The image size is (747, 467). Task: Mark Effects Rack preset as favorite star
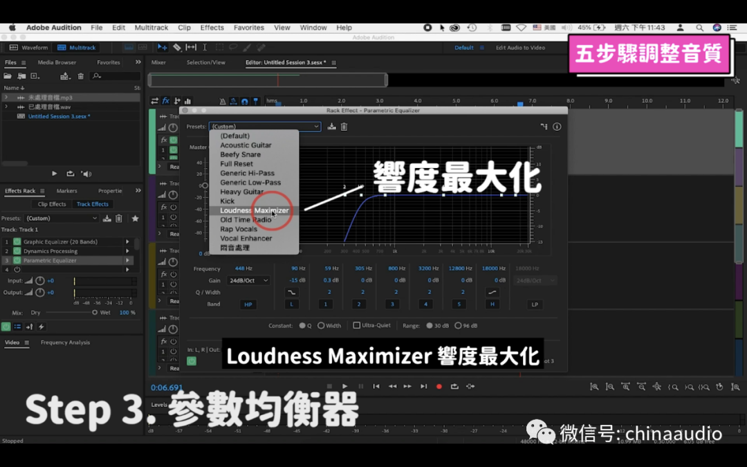coord(136,218)
